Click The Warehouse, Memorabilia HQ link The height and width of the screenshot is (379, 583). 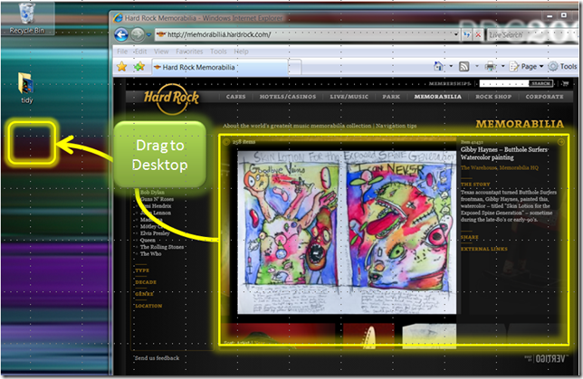click(x=500, y=168)
